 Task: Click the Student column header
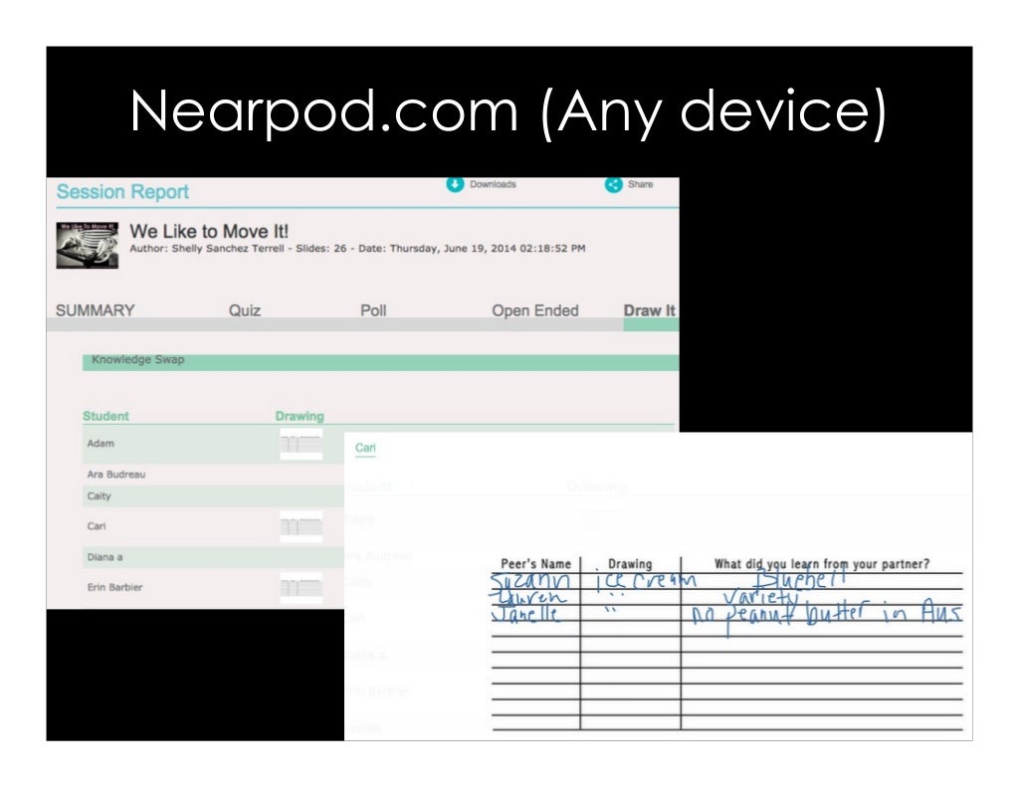[x=105, y=416]
